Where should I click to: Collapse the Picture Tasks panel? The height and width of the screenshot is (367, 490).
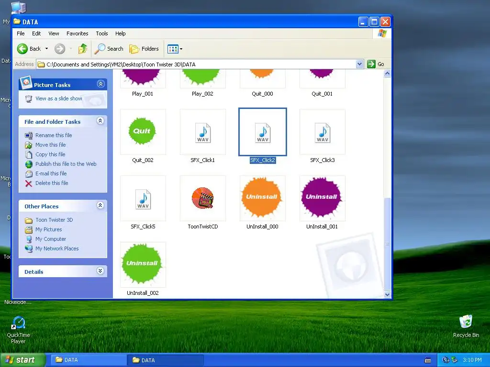pyautogui.click(x=100, y=84)
